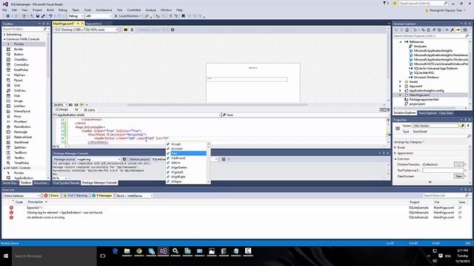
Task: Expand Advertising group in Toolbox
Action: pos(4,35)
